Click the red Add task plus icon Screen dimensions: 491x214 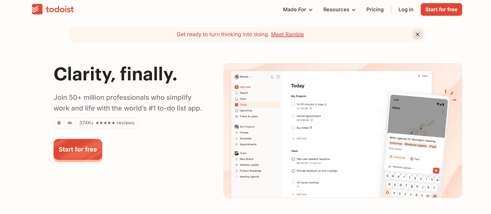coord(236,87)
